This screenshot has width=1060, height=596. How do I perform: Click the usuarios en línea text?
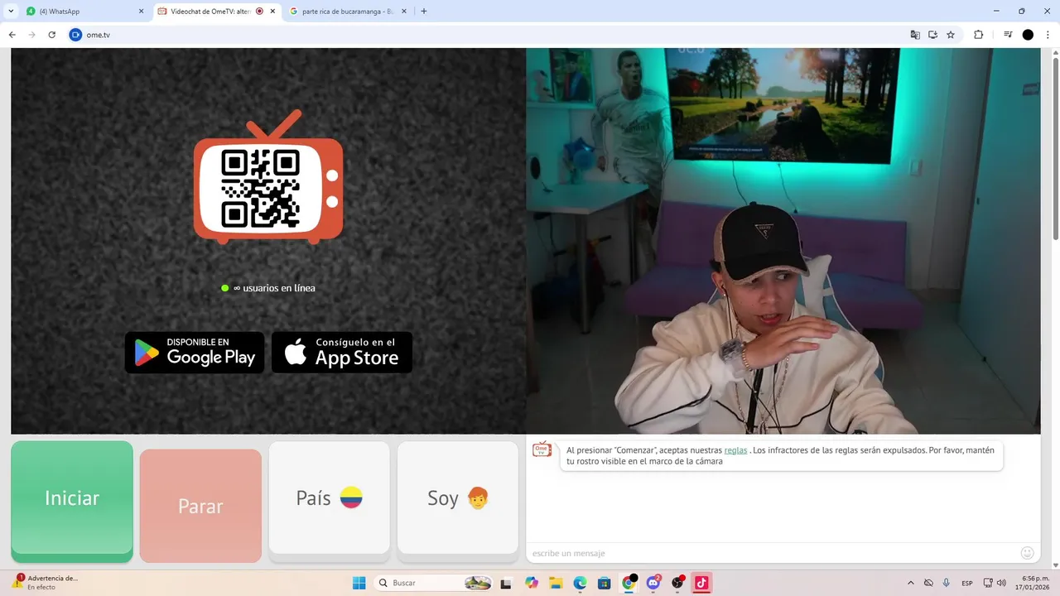[274, 288]
